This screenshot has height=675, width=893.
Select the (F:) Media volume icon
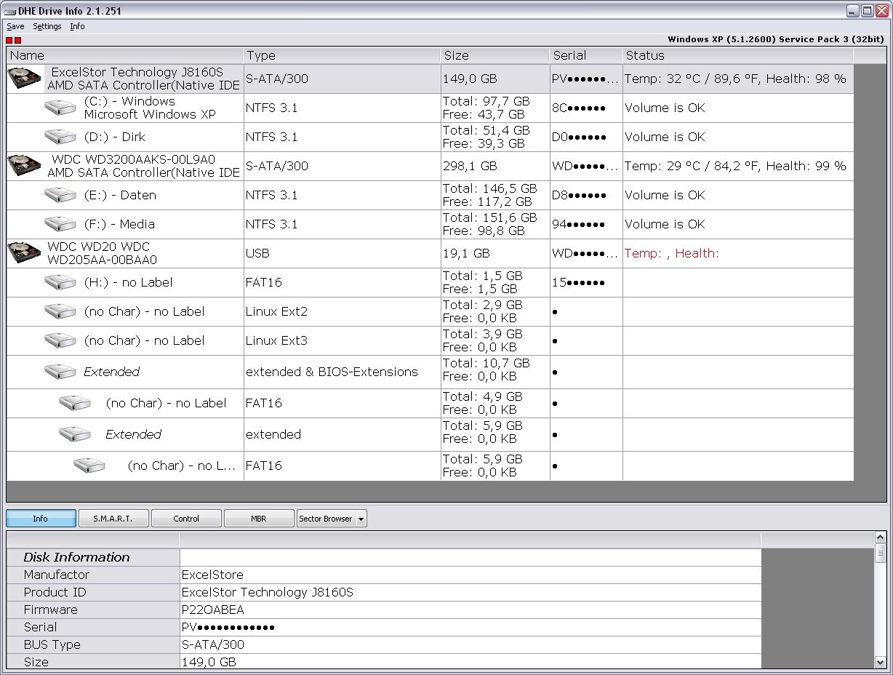(x=60, y=224)
